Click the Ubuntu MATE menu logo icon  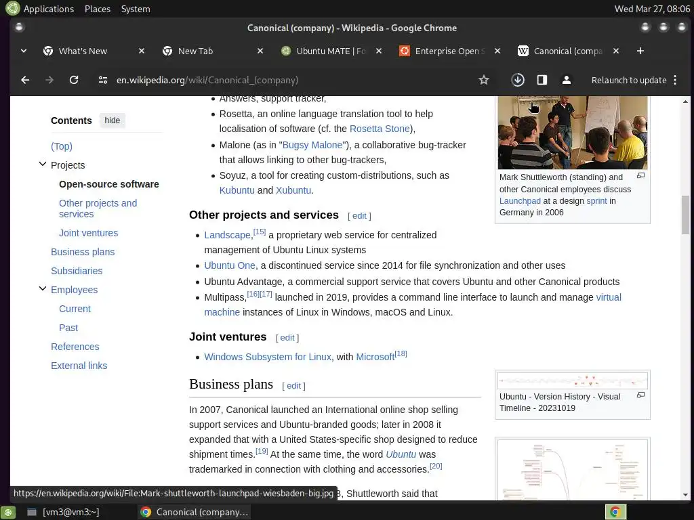(x=12, y=8)
